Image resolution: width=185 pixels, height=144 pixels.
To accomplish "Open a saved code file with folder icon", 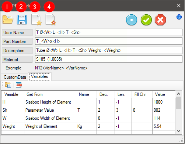I will (x=8, y=19).
